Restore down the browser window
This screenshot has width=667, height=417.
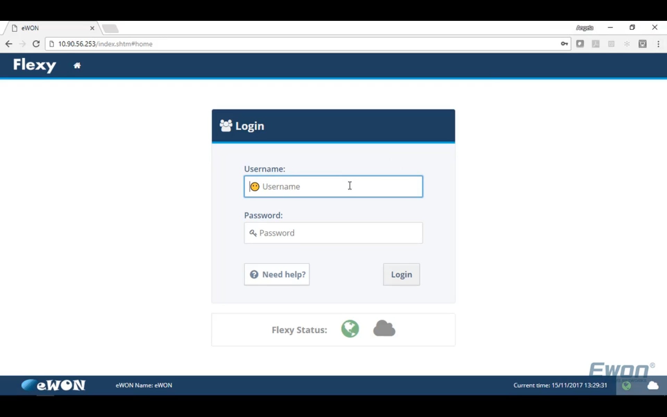(632, 27)
